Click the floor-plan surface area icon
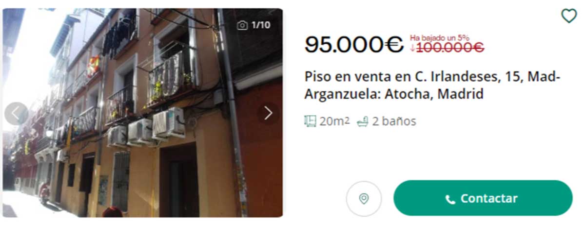Screen dimensions: 585x225 click(311, 121)
